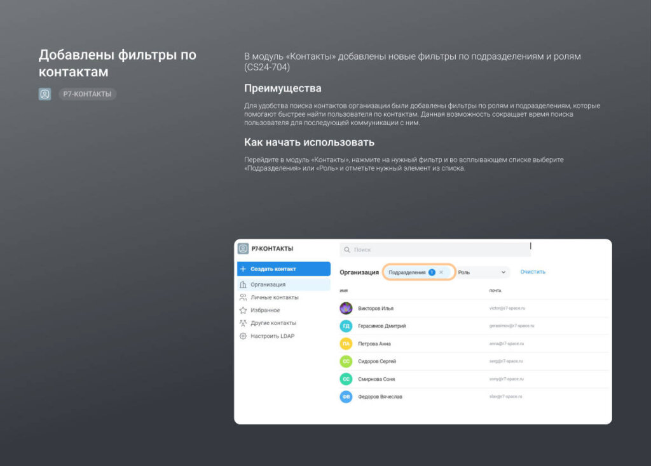
Task: Remove the Подразделения filter with its X
Action: click(x=441, y=272)
